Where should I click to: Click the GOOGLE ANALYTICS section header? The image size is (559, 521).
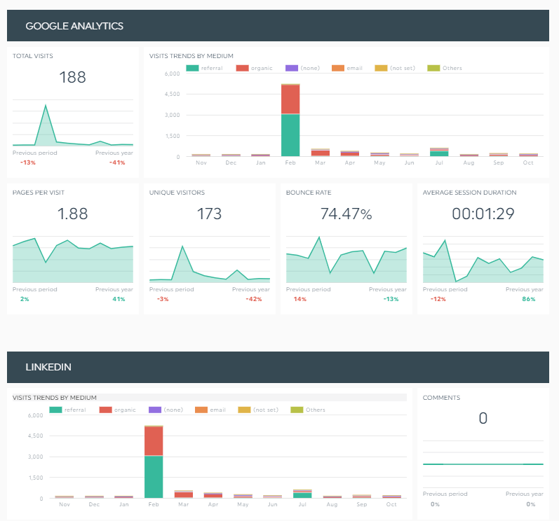coord(278,26)
